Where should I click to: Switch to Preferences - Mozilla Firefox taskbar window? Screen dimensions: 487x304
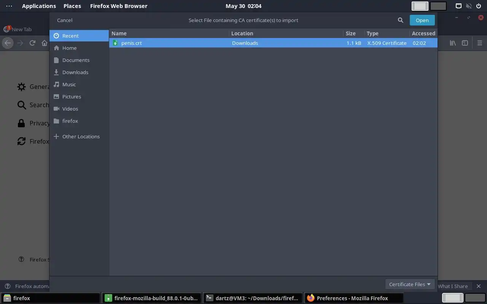(x=354, y=298)
